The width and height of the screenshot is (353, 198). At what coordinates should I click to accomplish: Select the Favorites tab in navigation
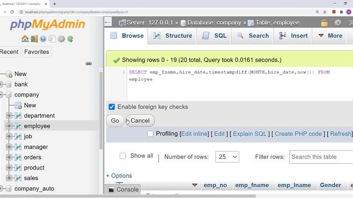tap(37, 52)
